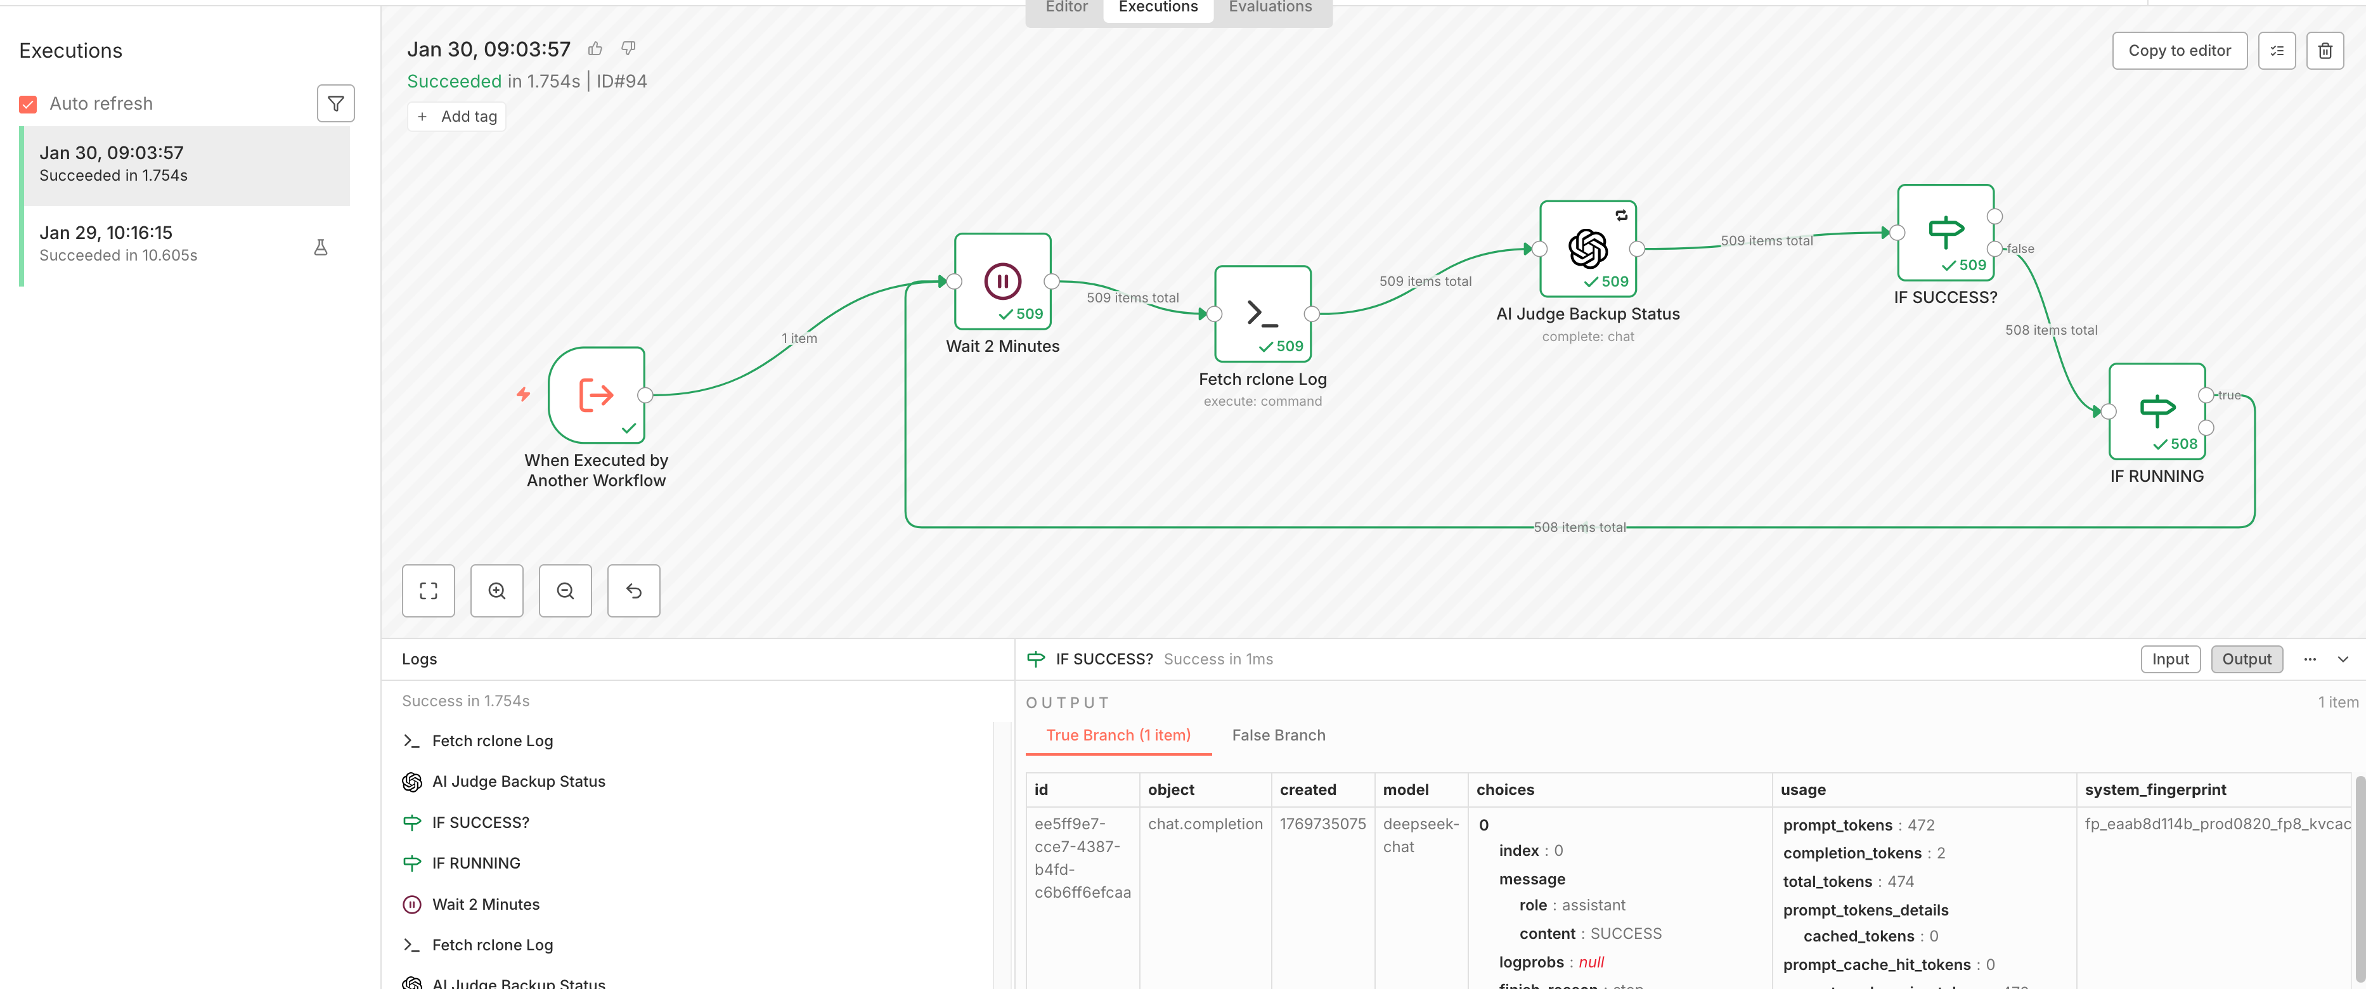Uncheck the Auto refresh checkbox
Screen dimensions: 2366x989
(x=29, y=104)
